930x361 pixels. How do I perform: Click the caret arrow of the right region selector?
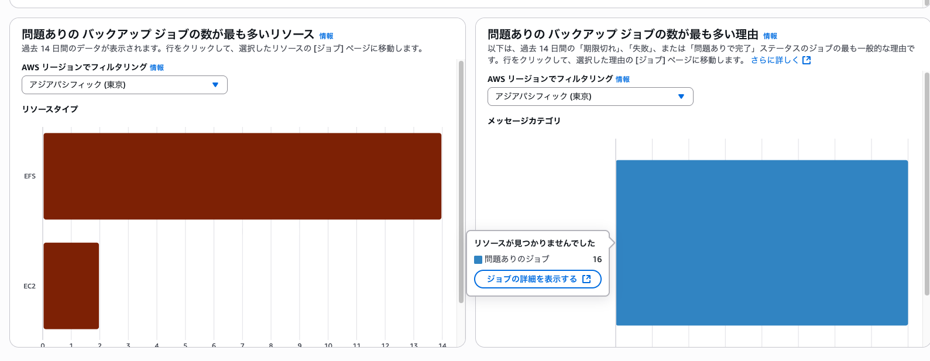tap(681, 97)
